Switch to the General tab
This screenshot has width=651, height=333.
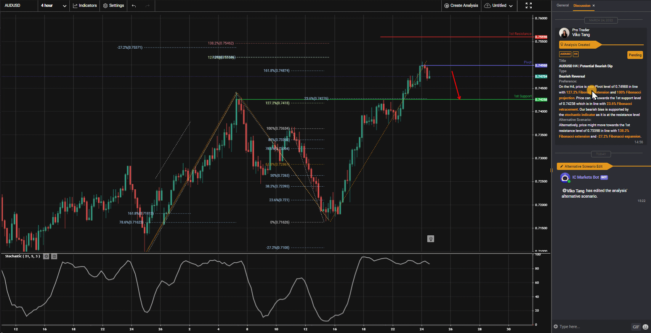point(563,5)
